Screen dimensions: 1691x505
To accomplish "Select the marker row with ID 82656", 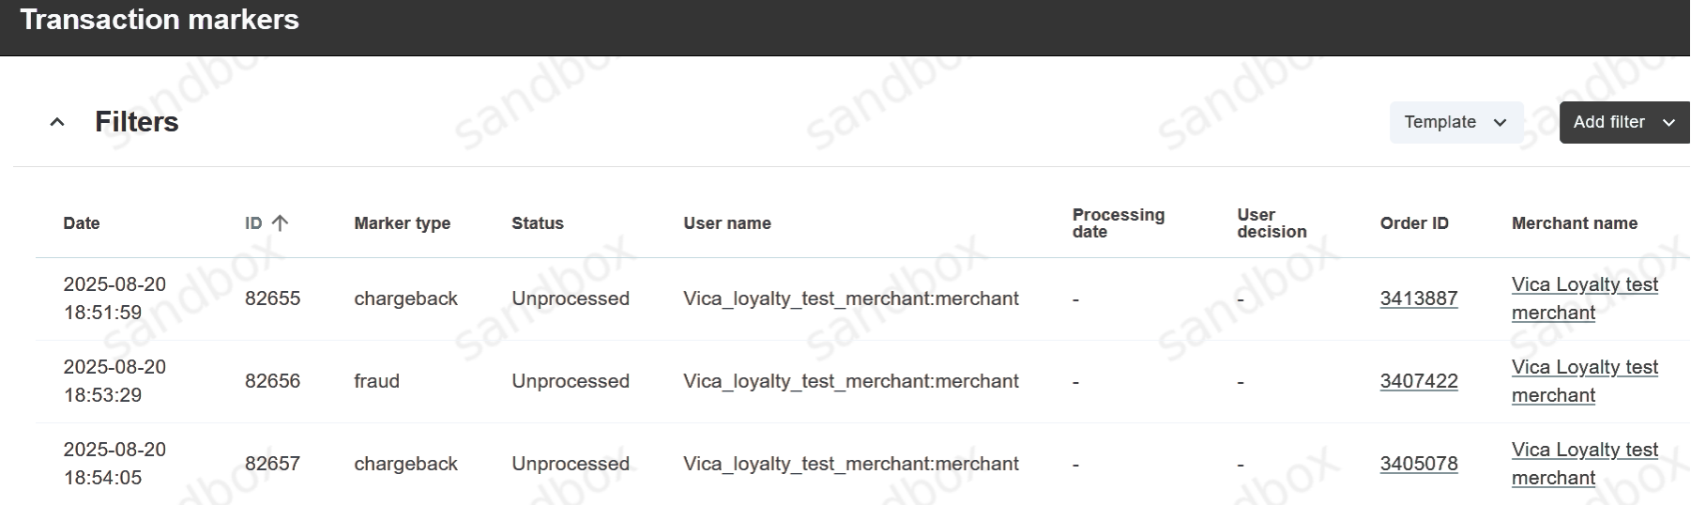I will point(272,381).
